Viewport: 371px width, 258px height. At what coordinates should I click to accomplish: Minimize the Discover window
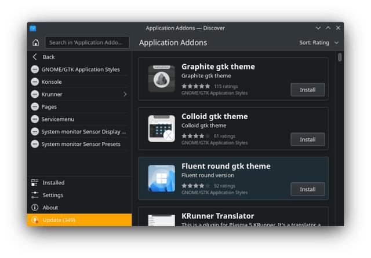[318, 28]
